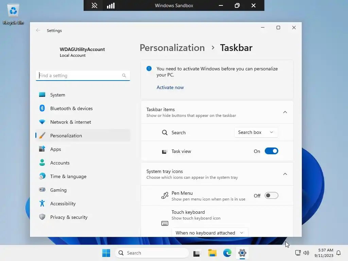Focus the Find a setting field
The image size is (348, 261).
point(83,75)
